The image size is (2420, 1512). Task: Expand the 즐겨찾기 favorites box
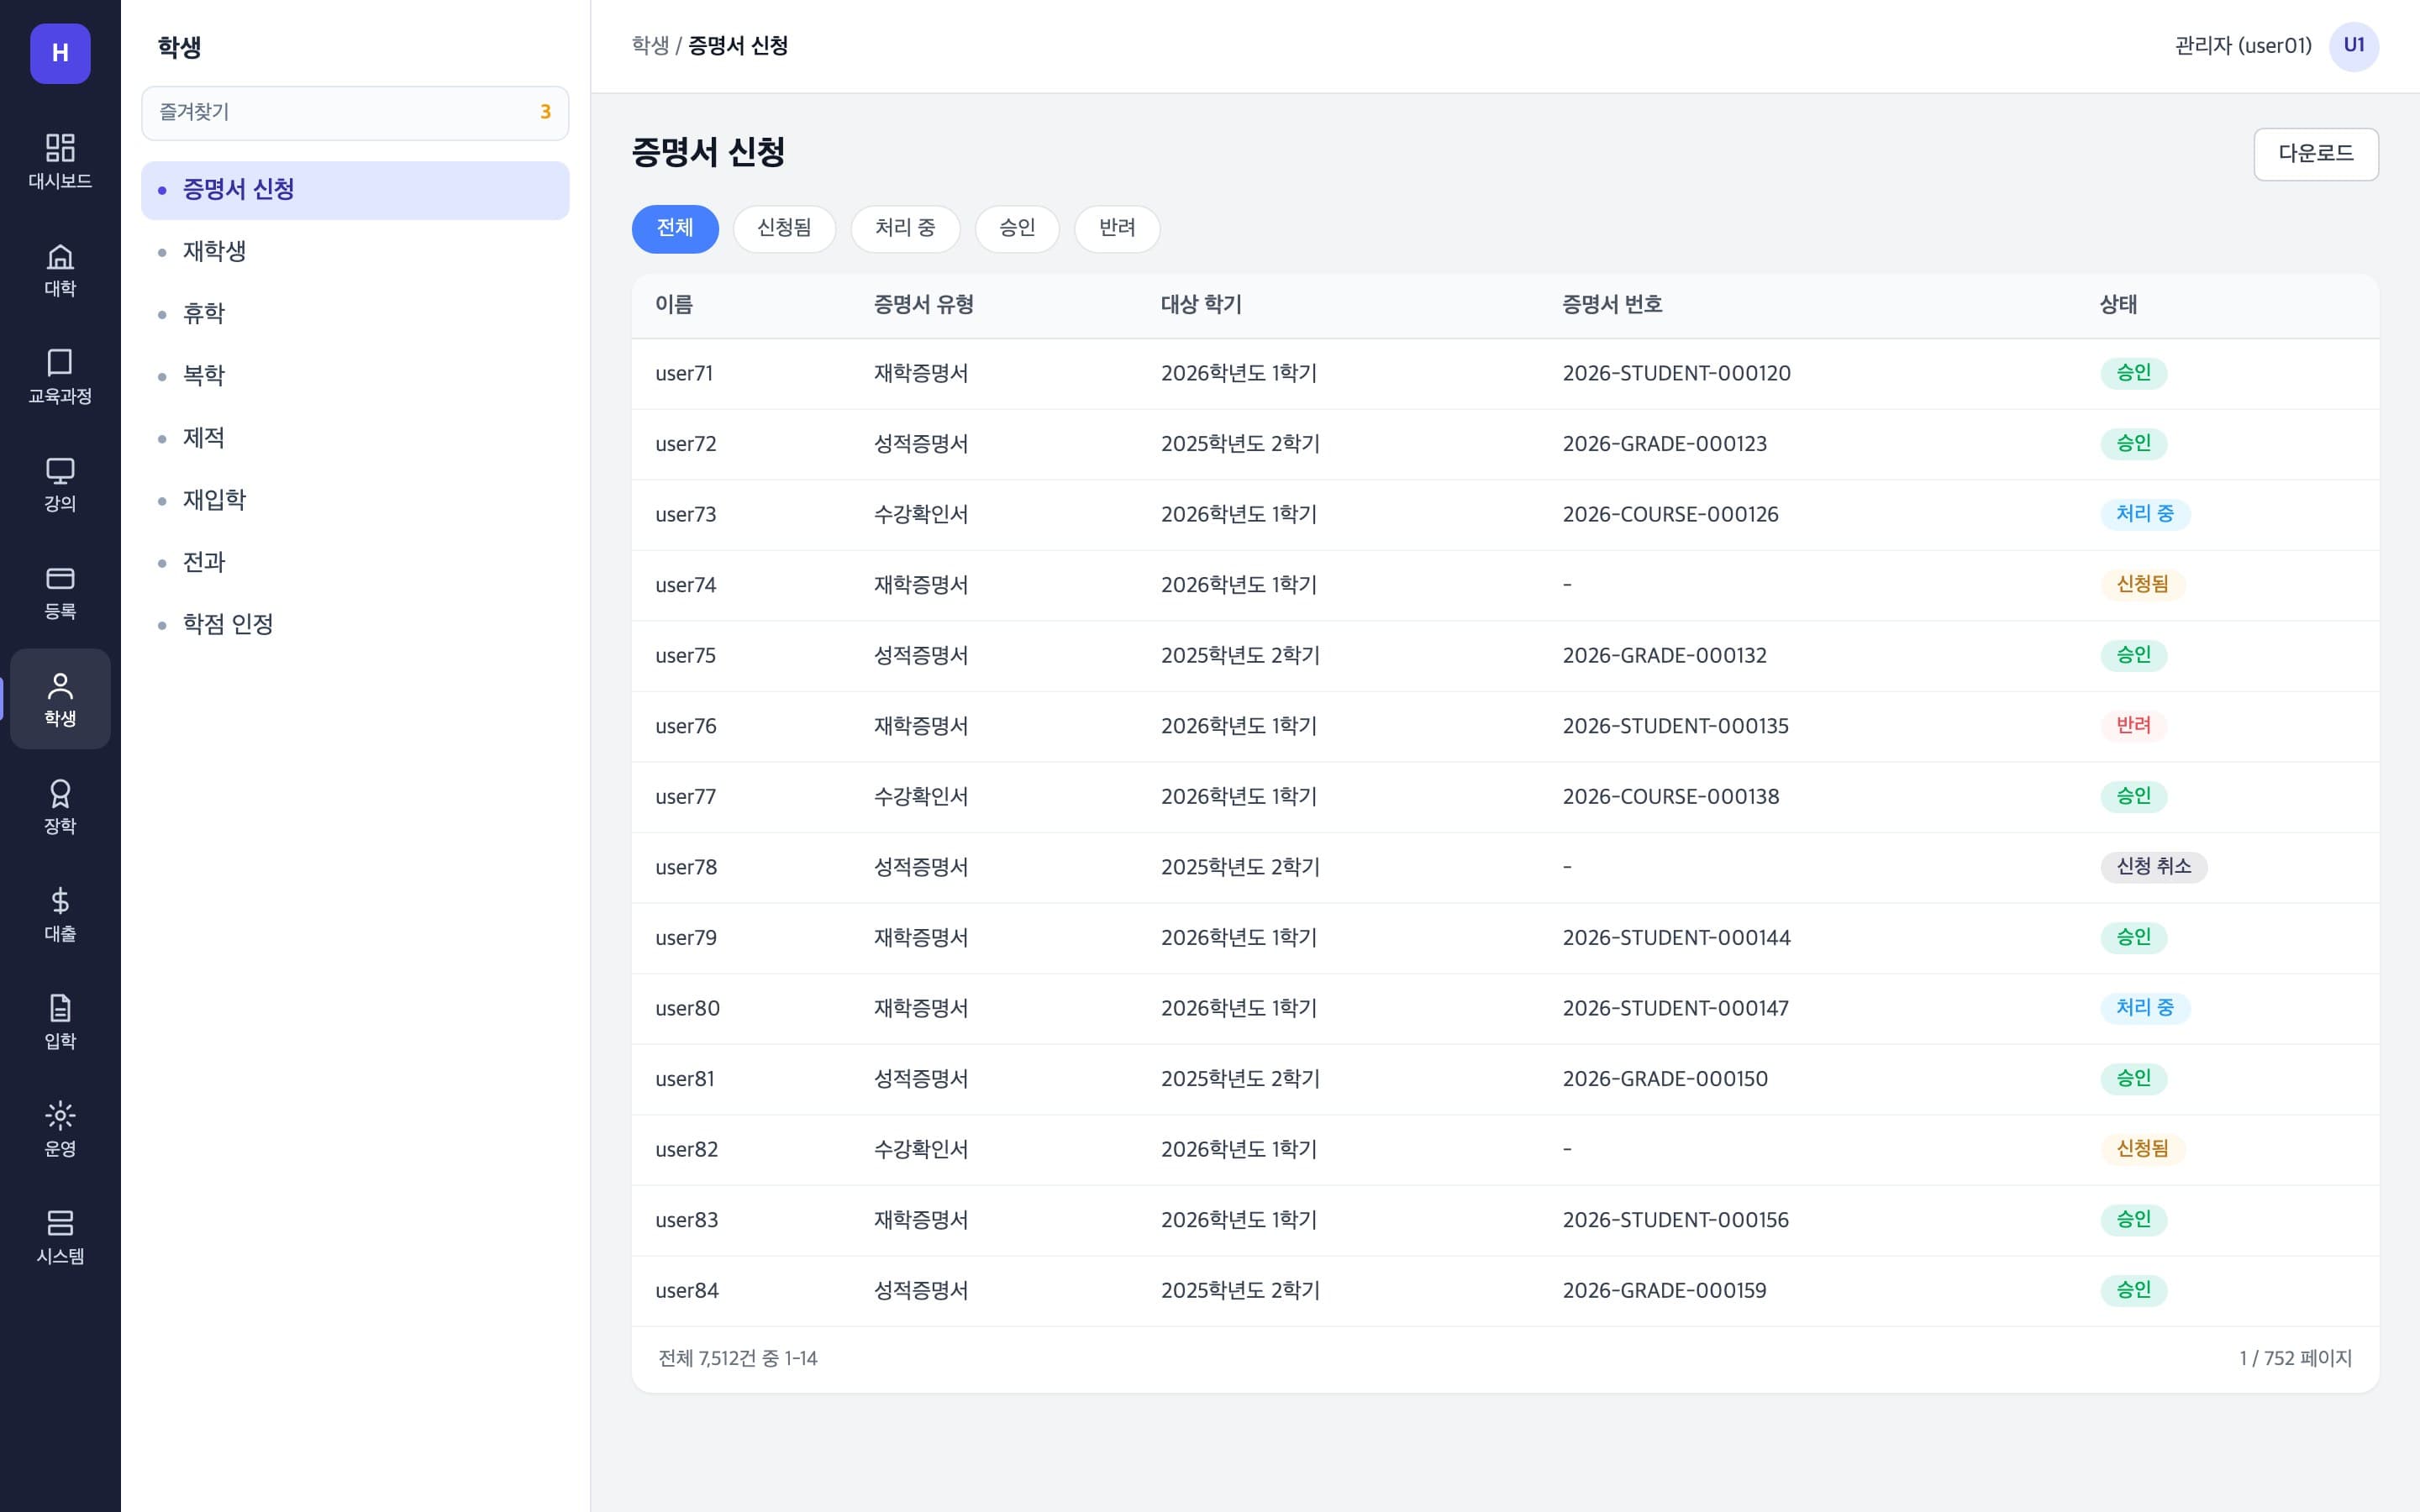tap(355, 113)
